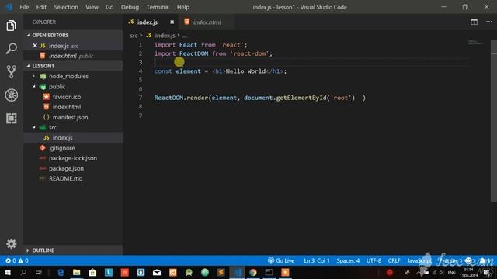Viewport: 497px width, 279px height.
Task: Open the Debug view in activity bar
Action: (x=11, y=95)
